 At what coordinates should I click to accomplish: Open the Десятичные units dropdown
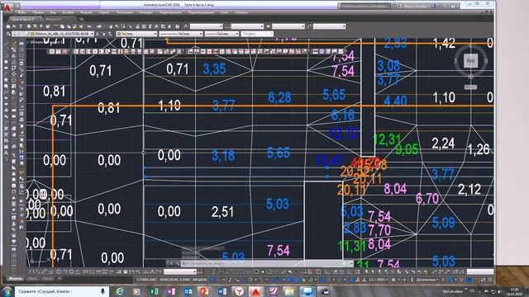[x=427, y=280]
